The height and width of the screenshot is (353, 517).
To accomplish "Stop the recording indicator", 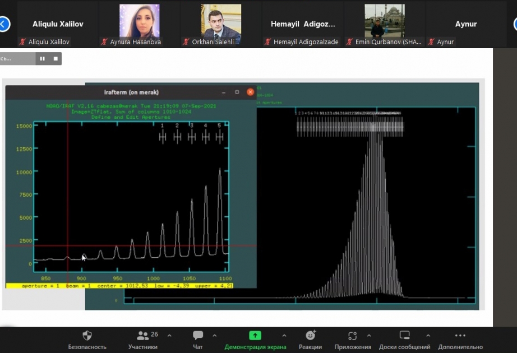I will pyautogui.click(x=56, y=58).
